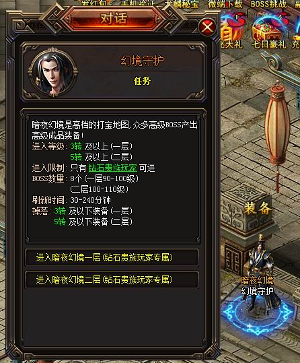Open the 首充大礼 gift icon
Image resolution: width=300 pixels, height=363 pixels.
click(x=232, y=32)
